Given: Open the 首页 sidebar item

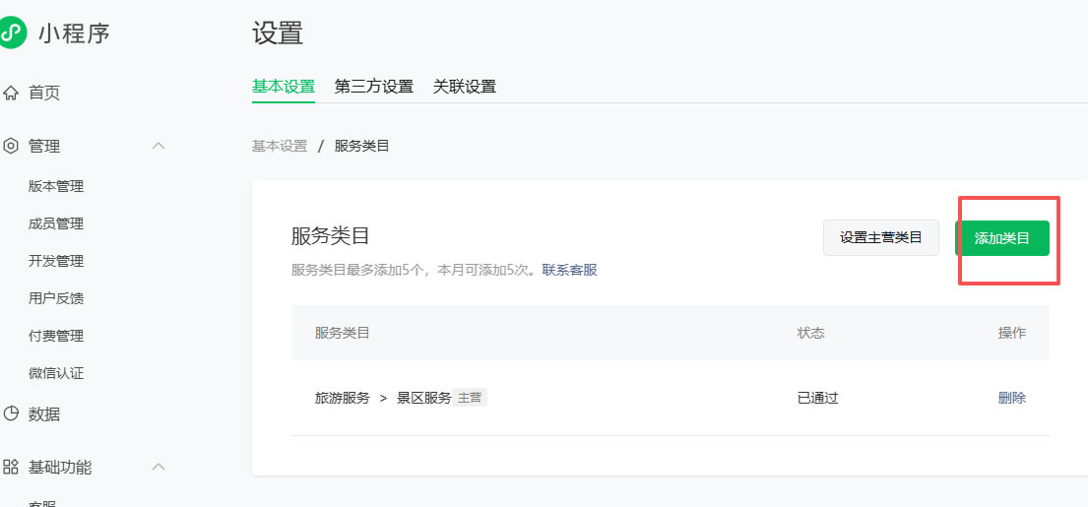Looking at the screenshot, I should 44,93.
